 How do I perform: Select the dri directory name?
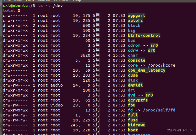pos(132,90)
